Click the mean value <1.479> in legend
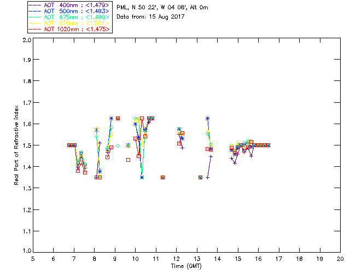Viewport: 350px width, 280px height. click(97, 5)
